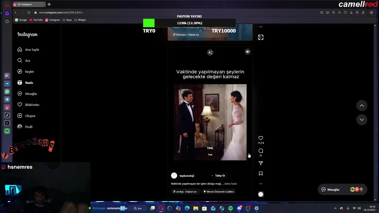Open Telegram in Opera sidebar

7,99
